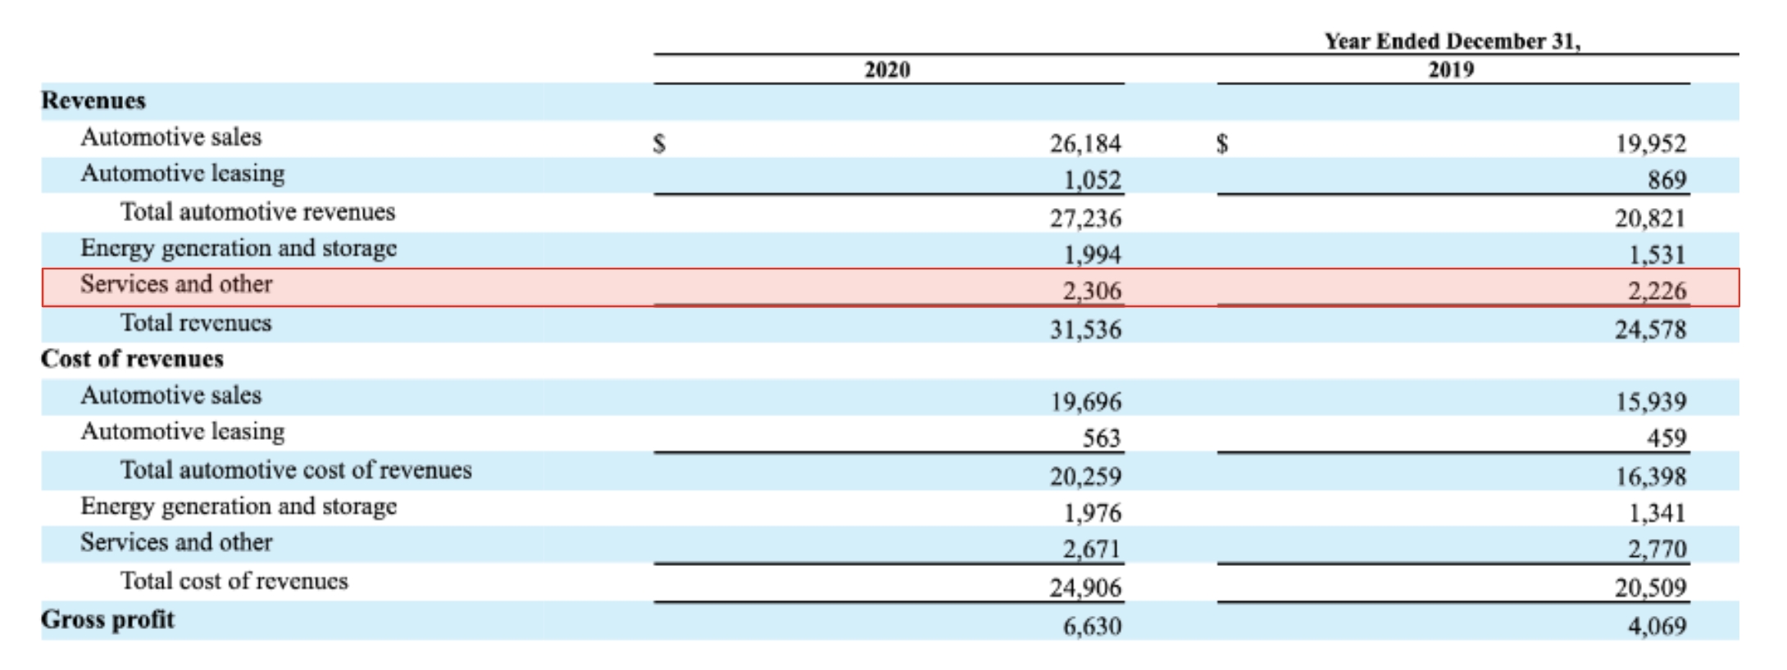Select the 20,259 value
This screenshot has height=670, width=1787.
pos(1085,477)
